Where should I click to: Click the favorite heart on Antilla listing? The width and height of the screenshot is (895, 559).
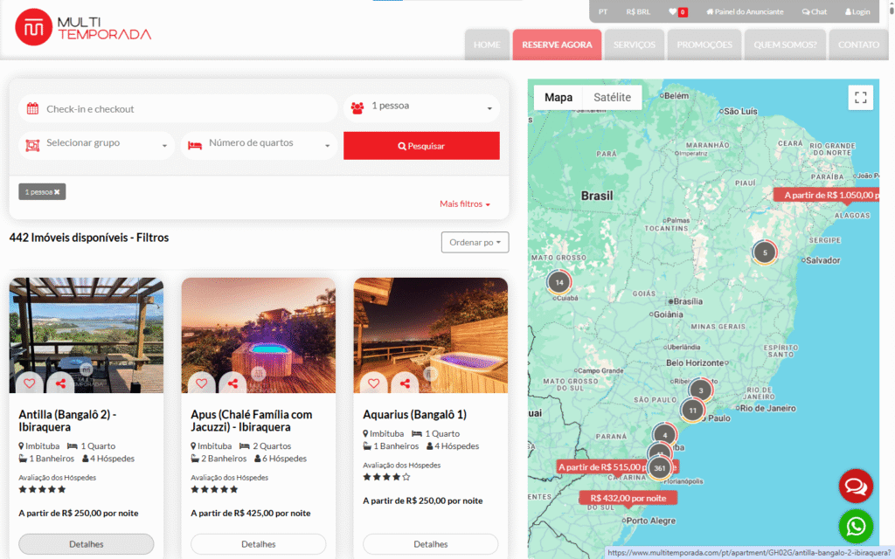(30, 383)
